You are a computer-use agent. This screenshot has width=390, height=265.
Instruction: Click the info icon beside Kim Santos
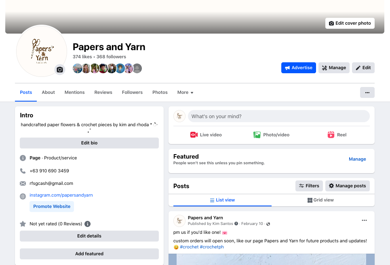coord(236,224)
